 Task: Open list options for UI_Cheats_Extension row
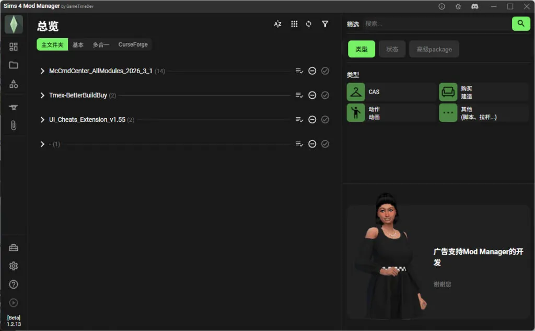(x=299, y=120)
